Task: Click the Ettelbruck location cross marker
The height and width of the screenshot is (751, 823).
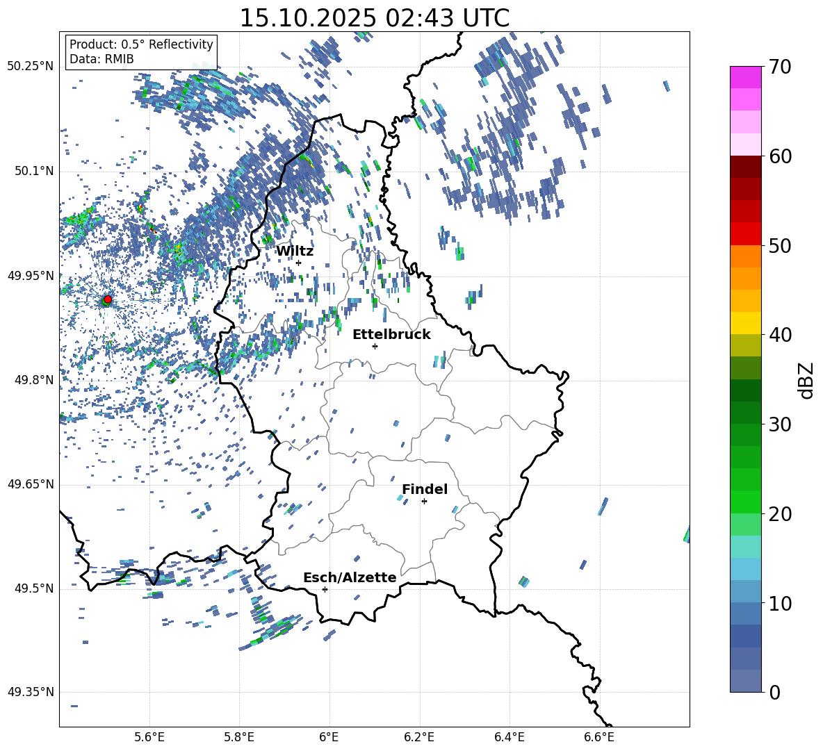Action: click(375, 346)
